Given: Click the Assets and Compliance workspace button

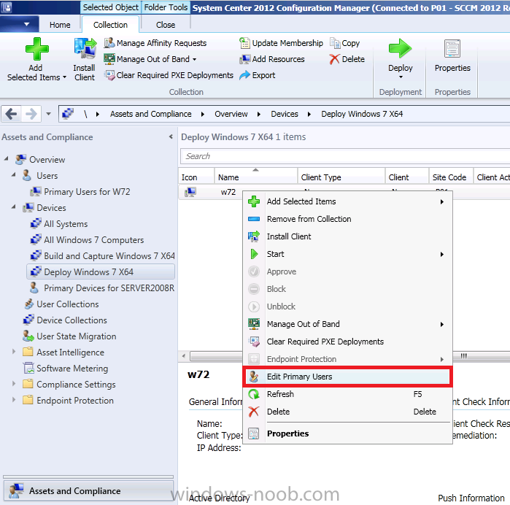Looking at the screenshot, I should pyautogui.click(x=88, y=490).
